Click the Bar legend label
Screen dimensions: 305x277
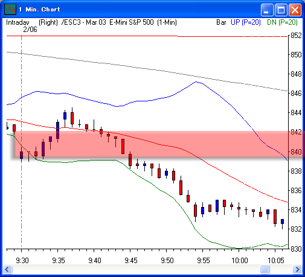pyautogui.click(x=221, y=22)
